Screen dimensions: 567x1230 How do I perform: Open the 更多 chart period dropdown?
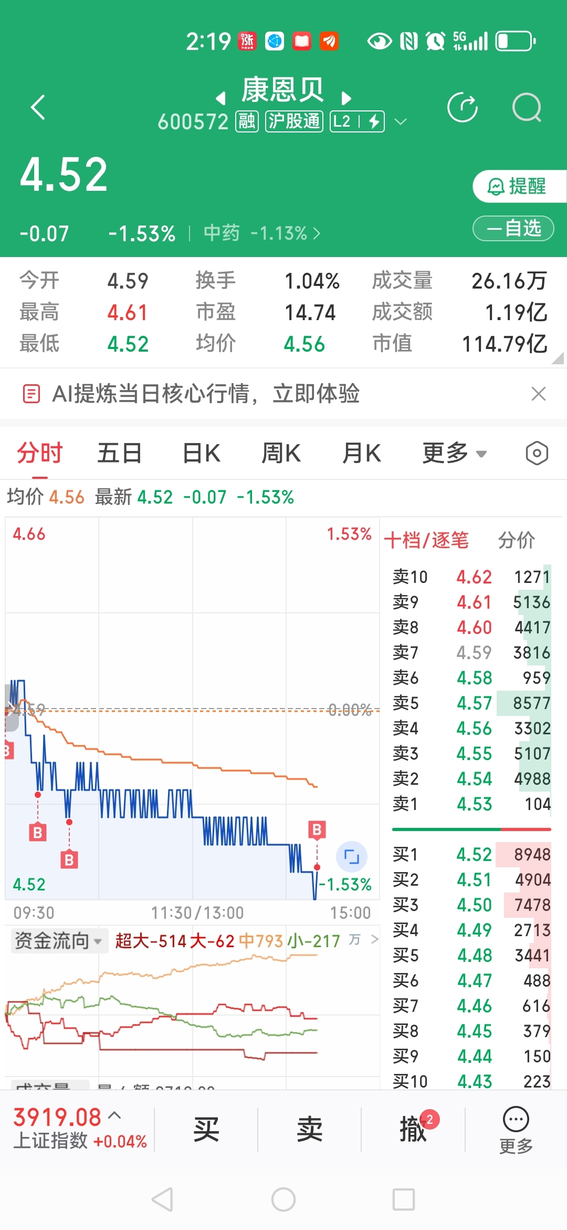(455, 453)
